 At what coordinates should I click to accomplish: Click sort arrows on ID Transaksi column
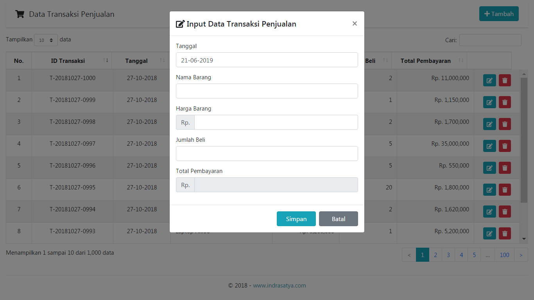pyautogui.click(x=106, y=60)
